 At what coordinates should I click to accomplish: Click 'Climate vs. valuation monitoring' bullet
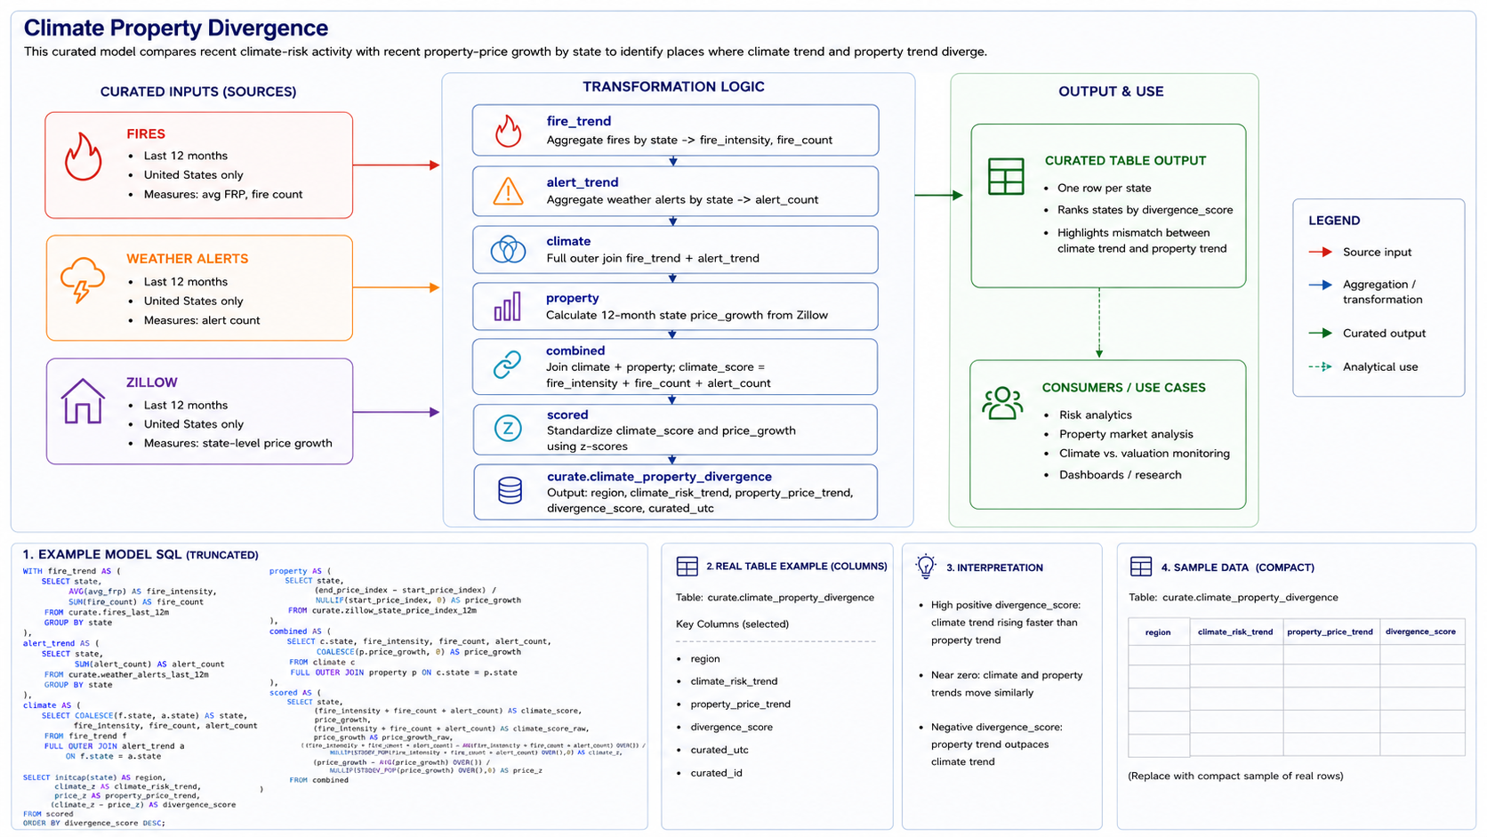(x=1145, y=454)
